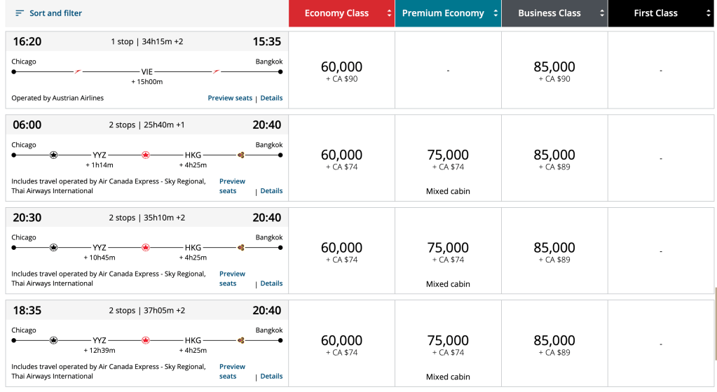Click Austrian Airlines logo before VIE stop

point(78,71)
